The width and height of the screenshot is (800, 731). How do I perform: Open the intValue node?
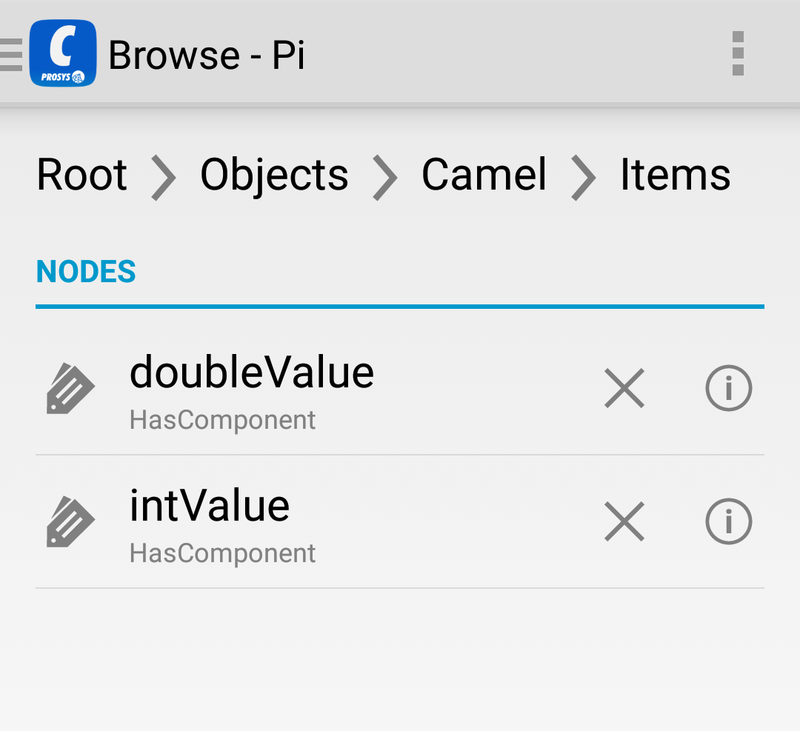pos(210,507)
